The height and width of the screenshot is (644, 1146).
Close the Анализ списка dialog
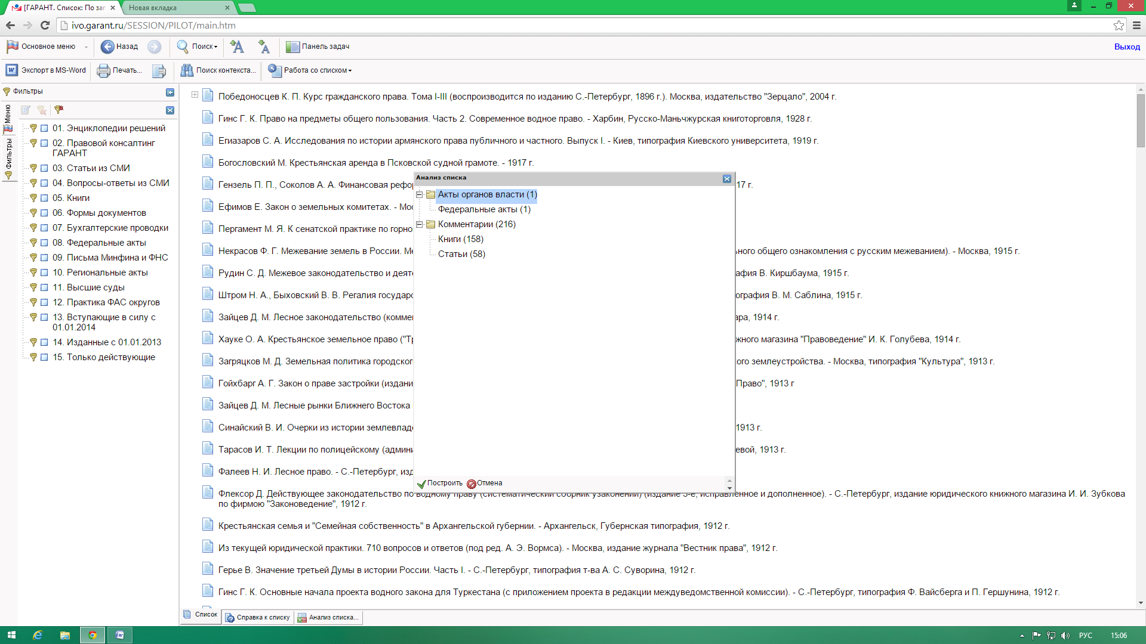pyautogui.click(x=727, y=179)
